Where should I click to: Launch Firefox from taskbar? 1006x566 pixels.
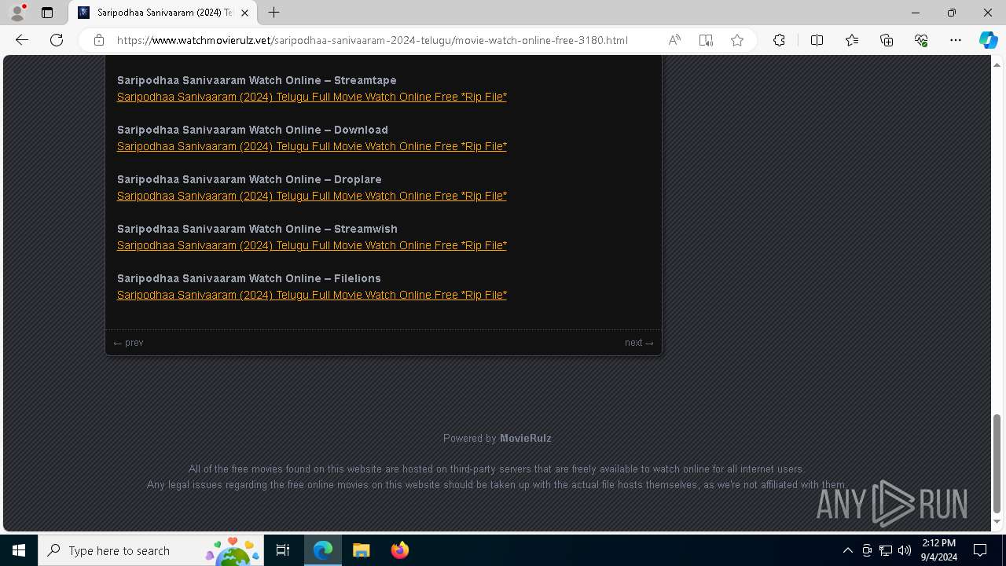coord(399,550)
